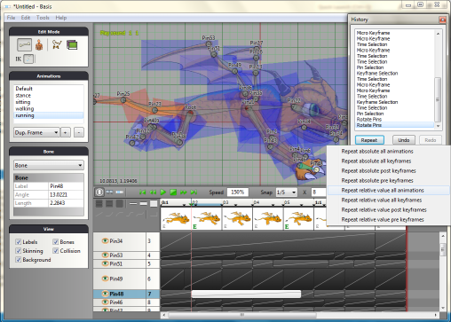The height and width of the screenshot is (322, 451).
Task: Select the medium bar track height icon
Action: coord(143,203)
